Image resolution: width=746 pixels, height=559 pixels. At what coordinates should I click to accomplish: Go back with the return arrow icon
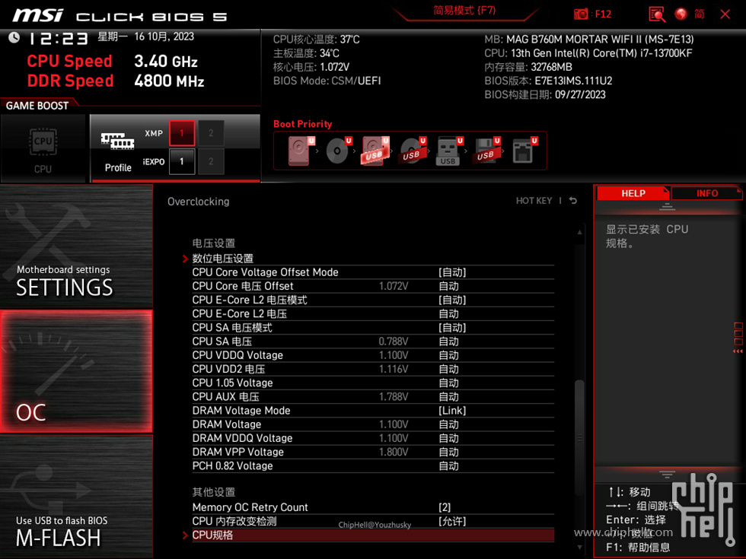click(572, 201)
